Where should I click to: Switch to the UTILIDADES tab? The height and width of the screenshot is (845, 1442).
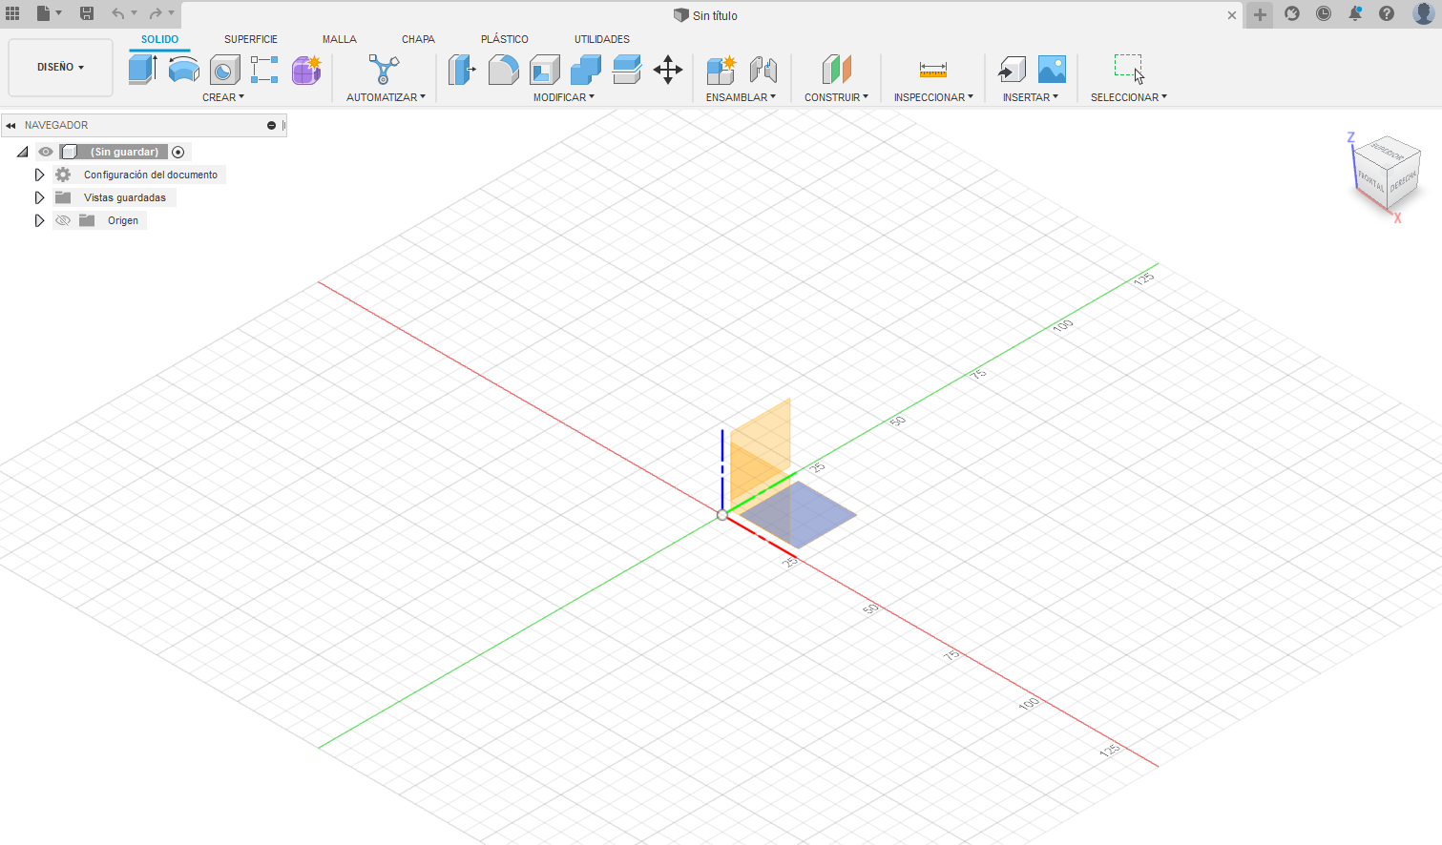click(602, 39)
